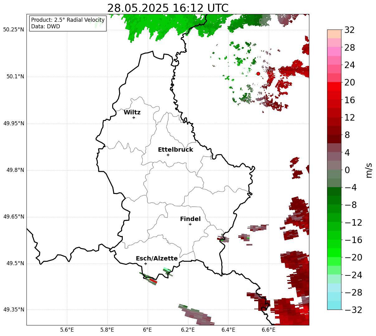Click the peach top segment of the colorbar
The width and height of the screenshot is (376, 336).
[x=334, y=34]
